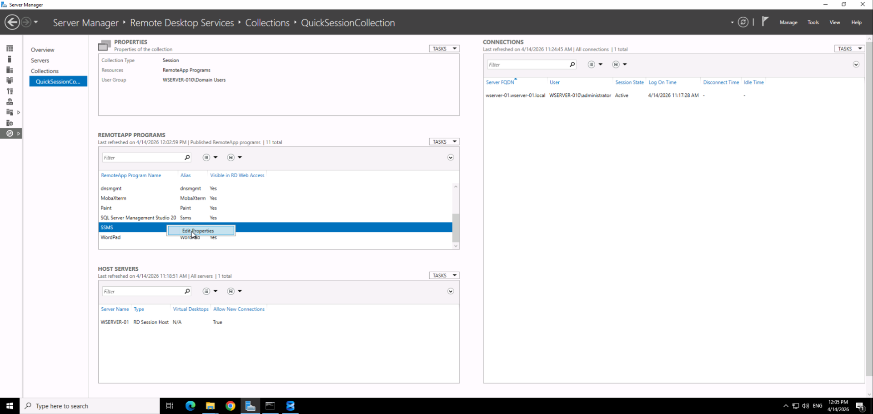The image size is (873, 414).
Task: Open the Local Server sidebar icon
Action: pos(10,59)
